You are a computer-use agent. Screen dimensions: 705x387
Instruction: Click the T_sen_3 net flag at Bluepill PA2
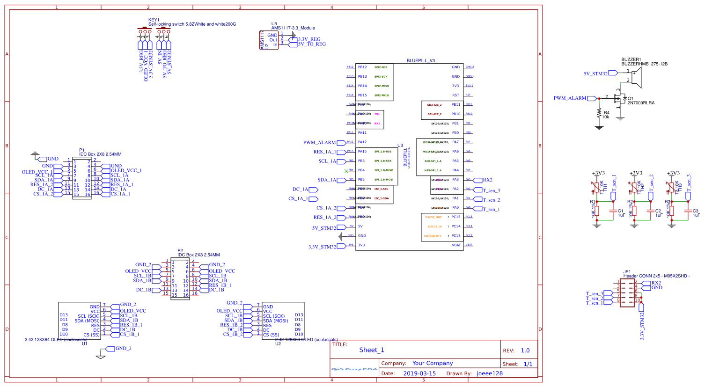(x=487, y=190)
